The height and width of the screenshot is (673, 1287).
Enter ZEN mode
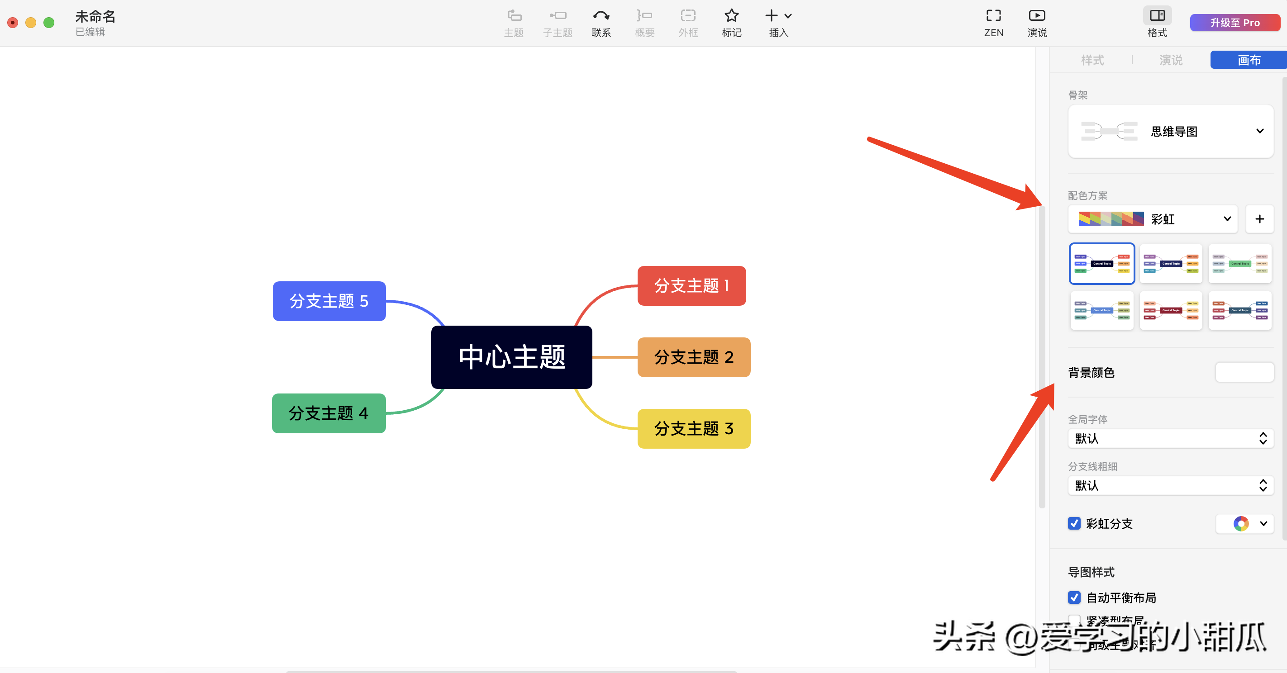point(994,23)
